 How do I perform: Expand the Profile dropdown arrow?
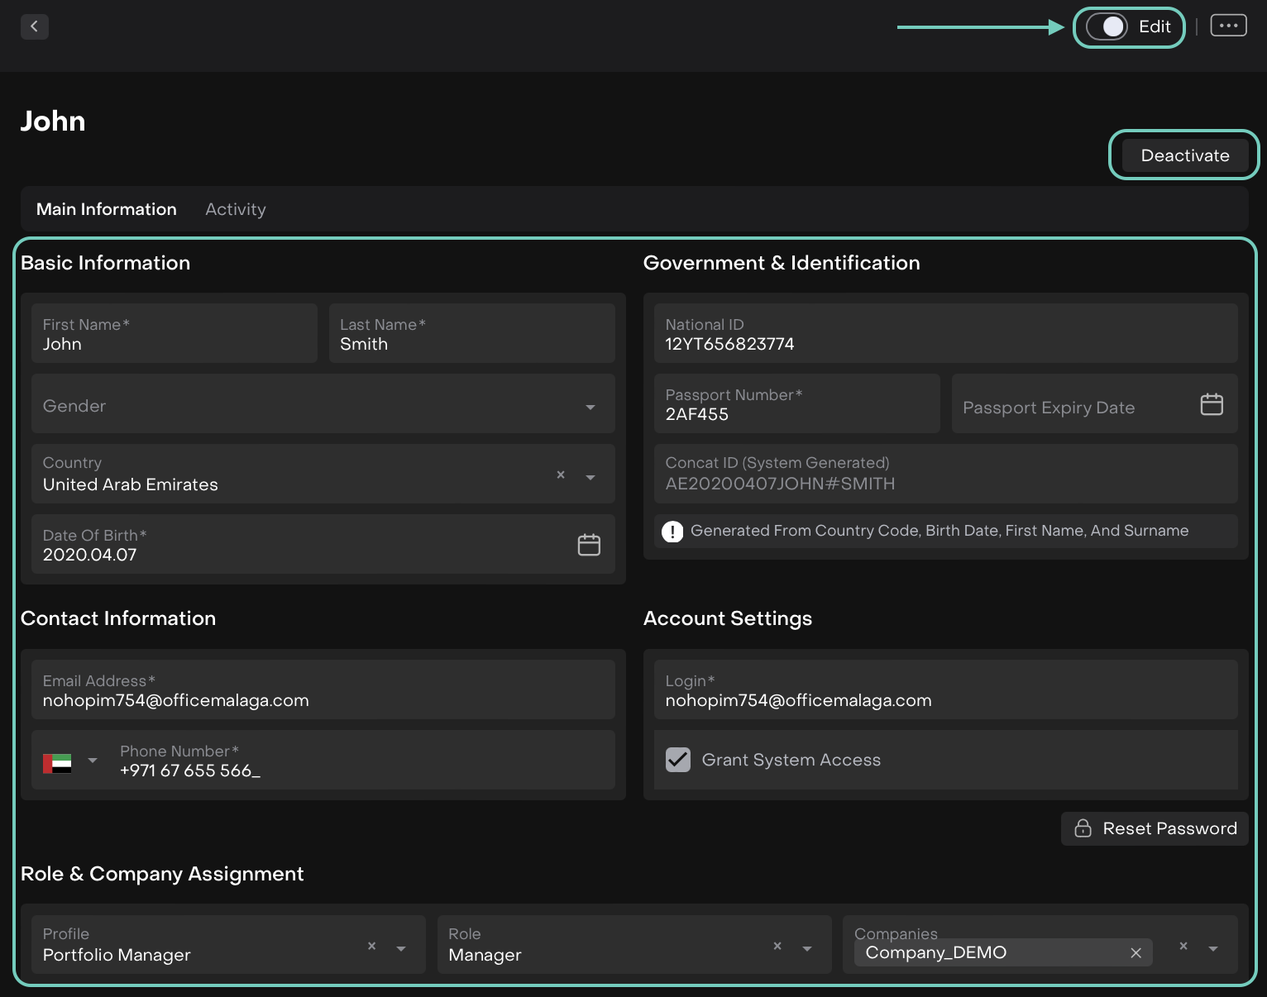point(401,949)
